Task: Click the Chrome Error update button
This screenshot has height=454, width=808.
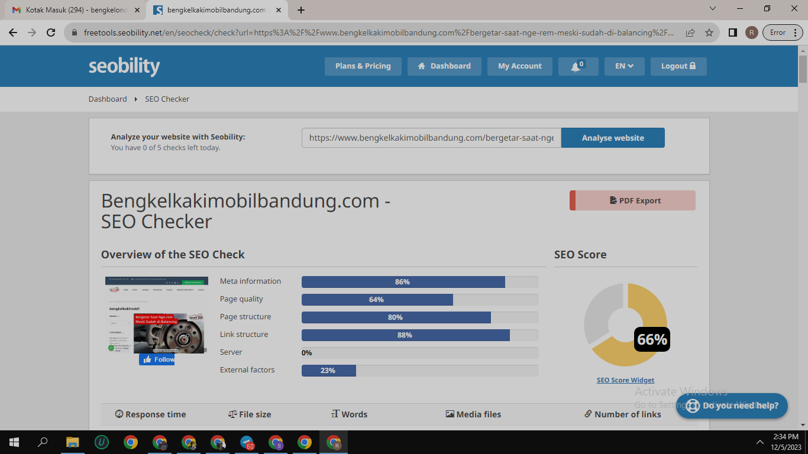Action: click(783, 33)
